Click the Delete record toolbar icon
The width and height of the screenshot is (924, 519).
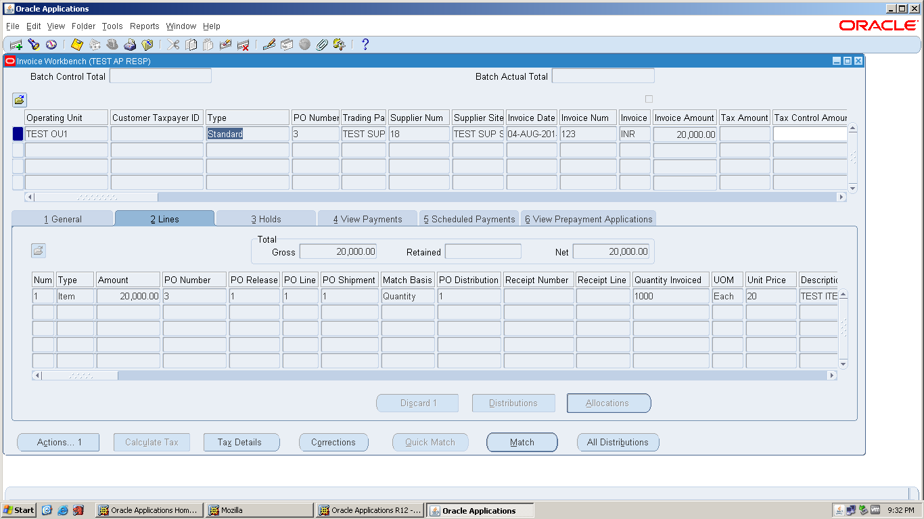coord(244,45)
